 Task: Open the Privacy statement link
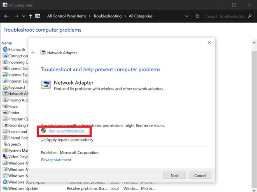(x=56, y=160)
